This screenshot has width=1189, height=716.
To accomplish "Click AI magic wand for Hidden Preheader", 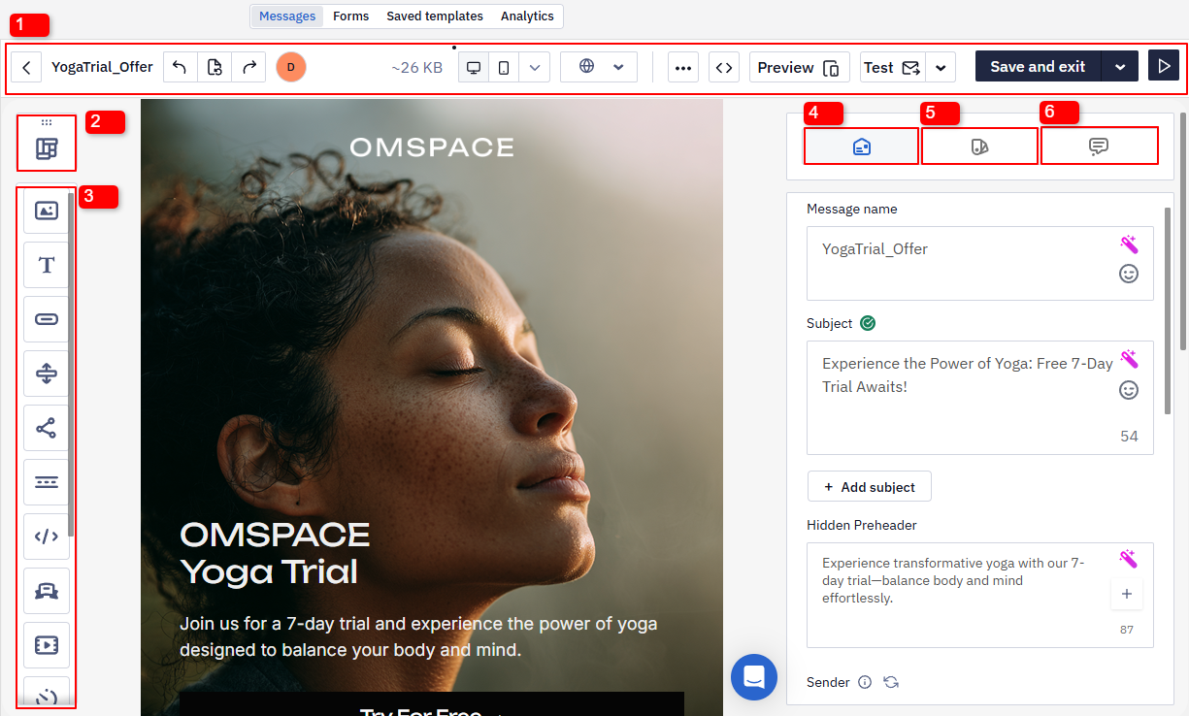I will coord(1128,559).
